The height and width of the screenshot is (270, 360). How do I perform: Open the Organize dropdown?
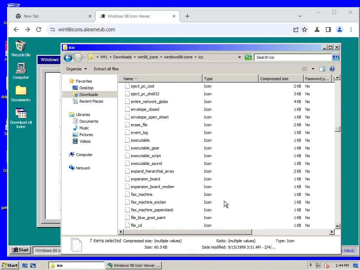[76, 69]
